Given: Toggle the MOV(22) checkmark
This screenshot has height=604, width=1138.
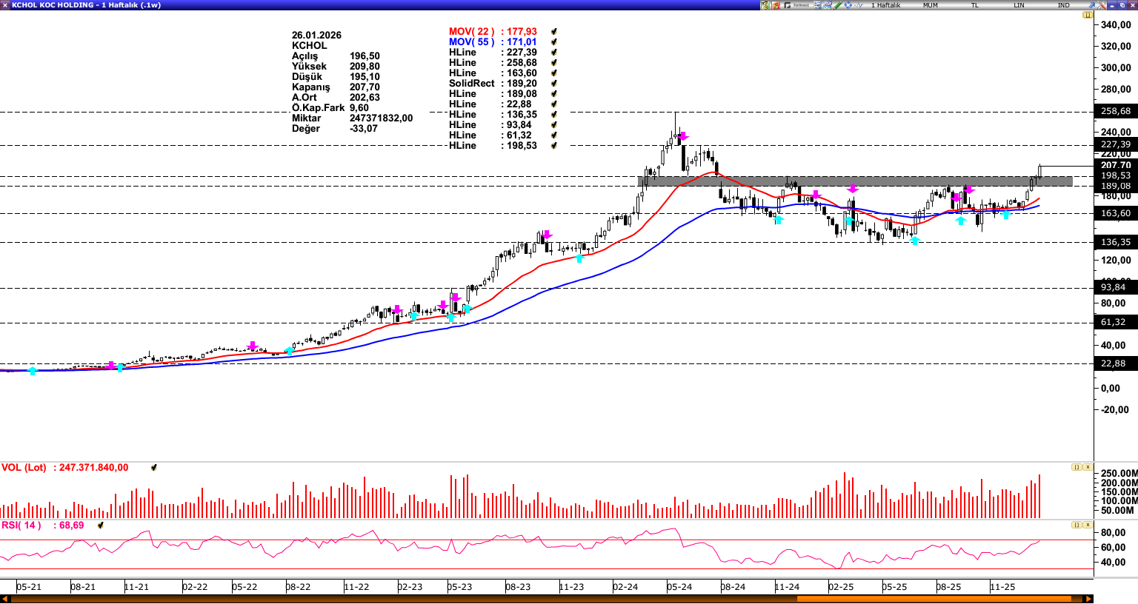Looking at the screenshot, I should coord(553,32).
